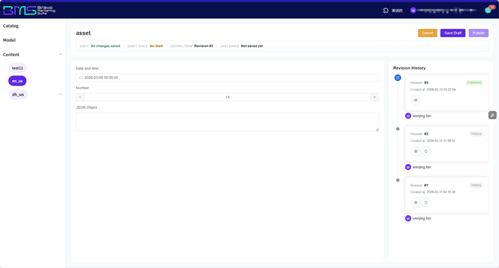The width and height of the screenshot is (499, 268).
Task: Preview Revision #2 with the eye icon
Action: pos(415,151)
